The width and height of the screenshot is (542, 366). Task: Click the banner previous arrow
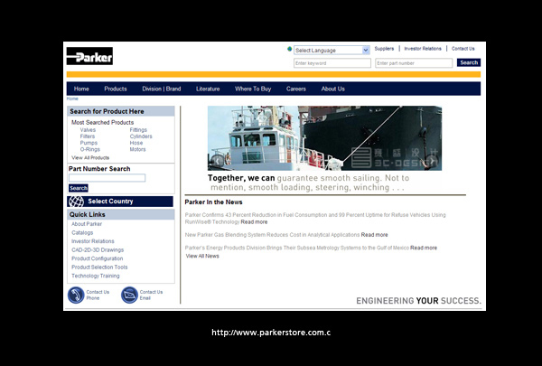[x=218, y=161]
